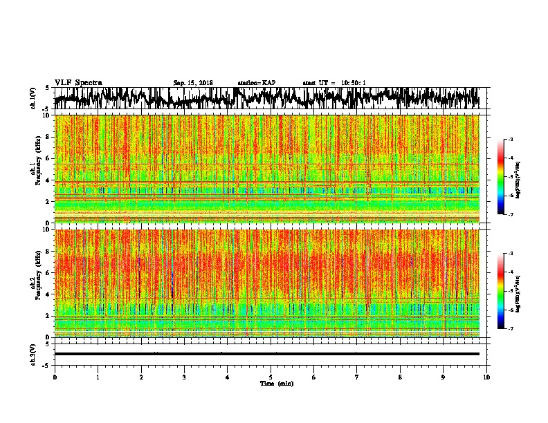Click the 'start UT = 10:50: 1' text
Screen dimensions: 548x423
click(x=334, y=83)
